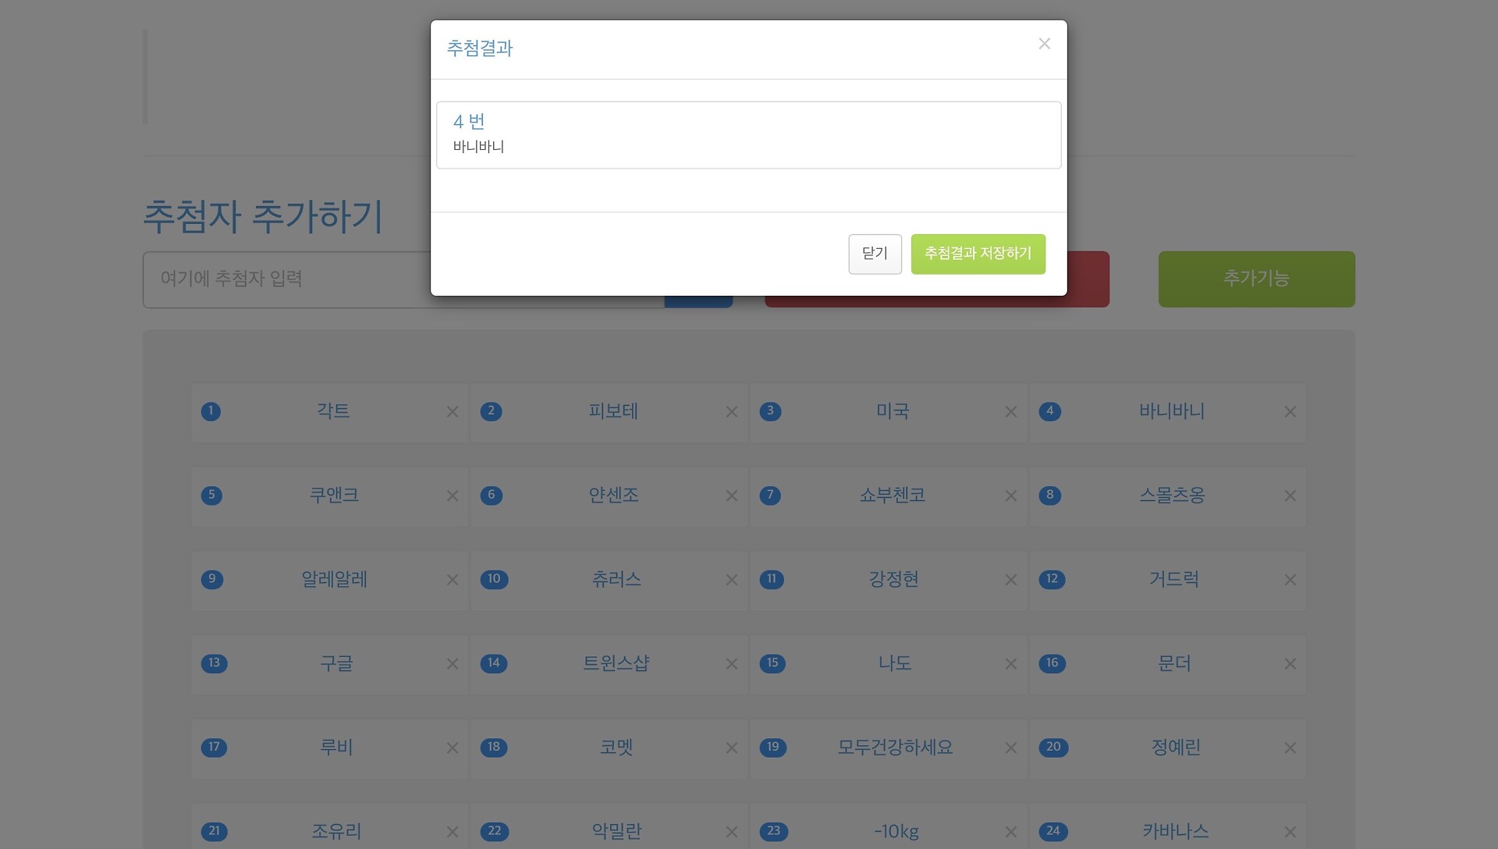Screen dimensions: 1498x849
Task: Click the 트윈스샵 participant name
Action: 616,663
